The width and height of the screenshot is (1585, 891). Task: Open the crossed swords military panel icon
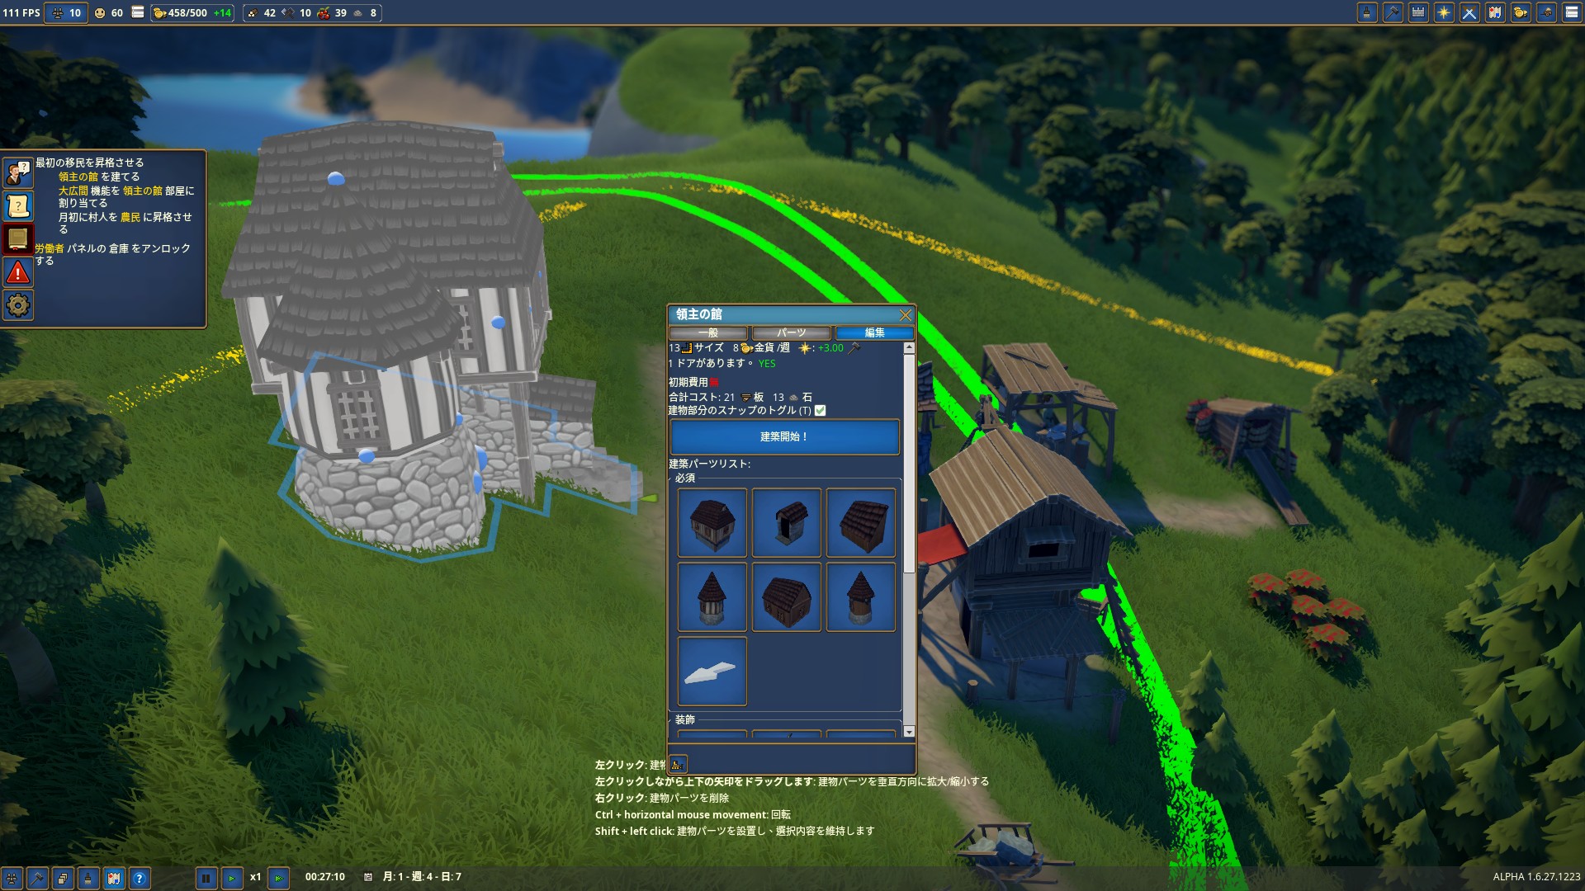coord(1469,13)
